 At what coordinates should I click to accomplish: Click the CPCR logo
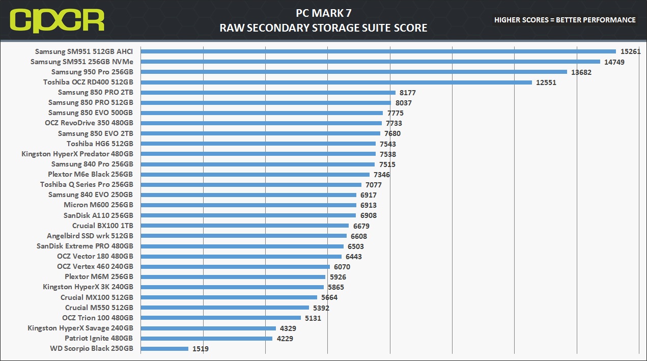pyautogui.click(x=57, y=20)
